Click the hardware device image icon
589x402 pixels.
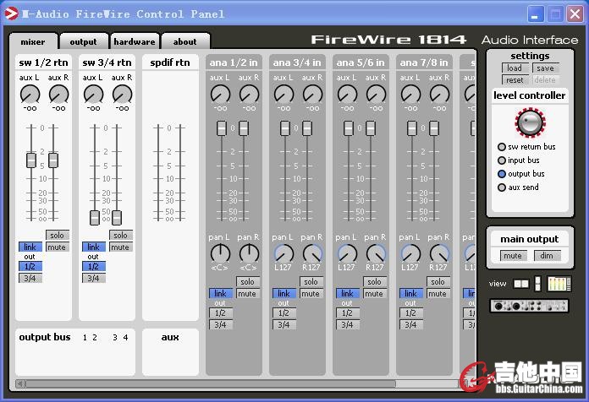[530, 305]
